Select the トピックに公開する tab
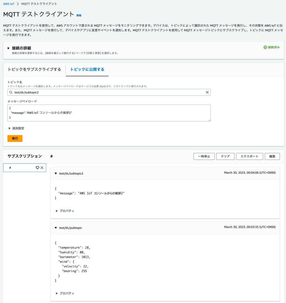286x303 pixels. [87, 69]
